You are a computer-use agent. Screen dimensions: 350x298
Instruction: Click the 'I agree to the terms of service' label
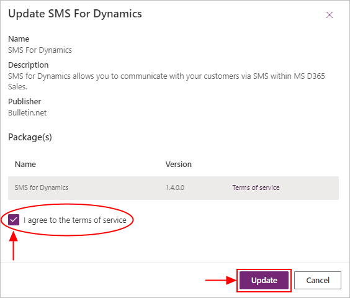pyautogui.click(x=74, y=220)
